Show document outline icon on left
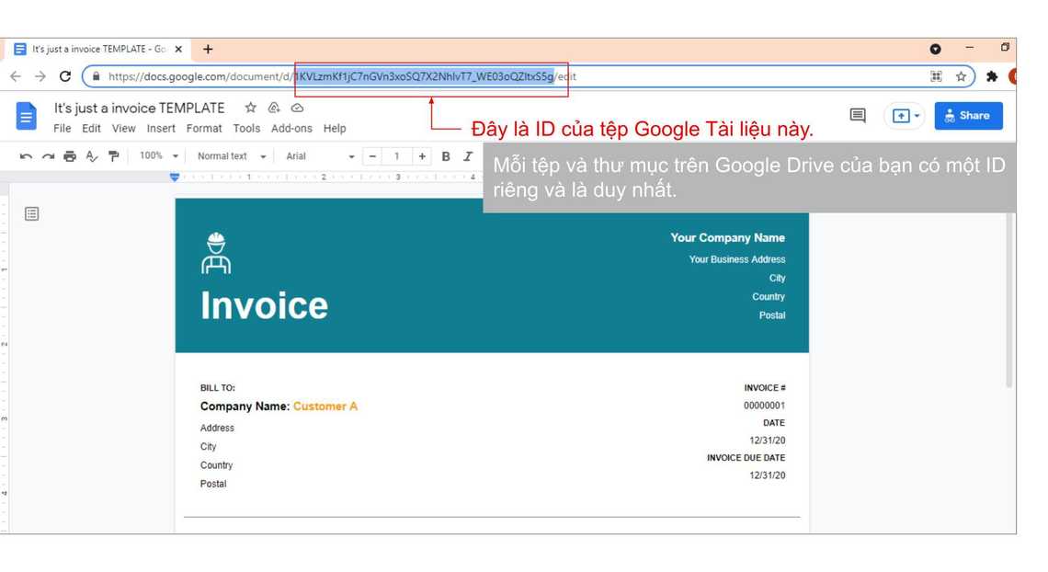This screenshot has width=1048, height=572. (x=32, y=214)
